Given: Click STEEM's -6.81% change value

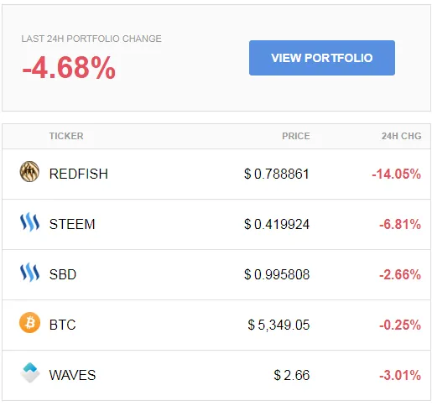Looking at the screenshot, I should 400,224.
